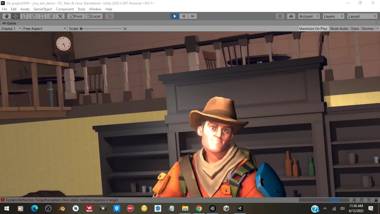Toggle the Stats overlay
This screenshot has width=380, height=214.
tap(355, 28)
